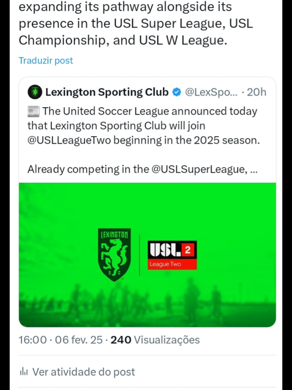292x390 pixels.
Task: Select the bar chart post-activity icon
Action: [x=24, y=372]
